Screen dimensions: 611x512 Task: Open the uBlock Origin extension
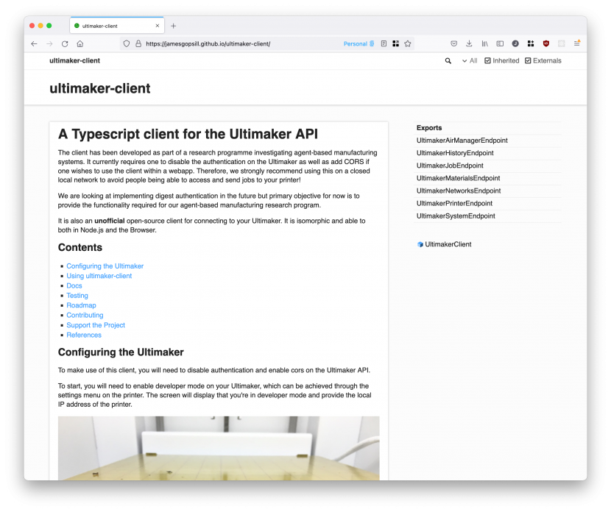546,44
